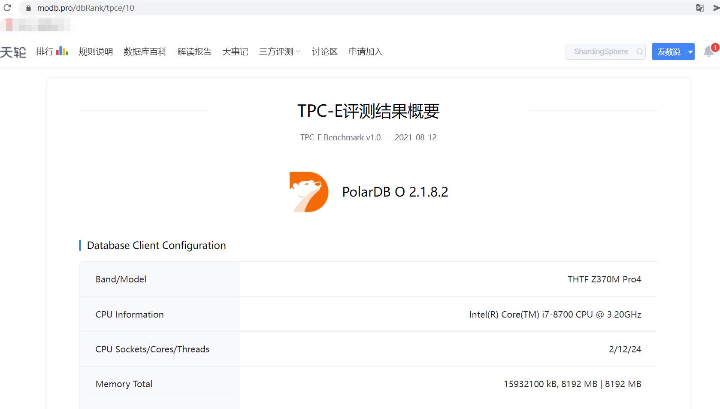Click the 天轮 site logo
The height and width of the screenshot is (409, 720).
click(13, 52)
